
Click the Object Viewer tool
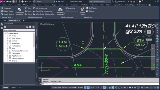(x=7, y=11)
